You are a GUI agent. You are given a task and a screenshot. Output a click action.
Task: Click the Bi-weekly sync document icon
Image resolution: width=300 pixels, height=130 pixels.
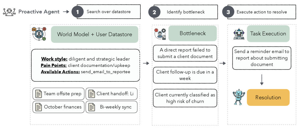click(92, 107)
